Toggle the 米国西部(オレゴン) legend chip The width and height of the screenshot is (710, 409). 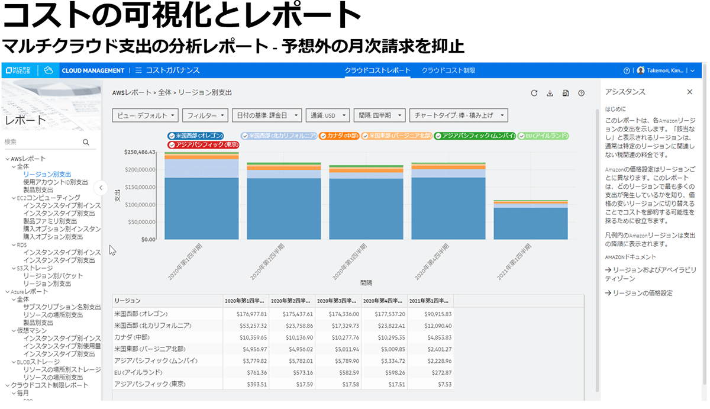click(195, 136)
